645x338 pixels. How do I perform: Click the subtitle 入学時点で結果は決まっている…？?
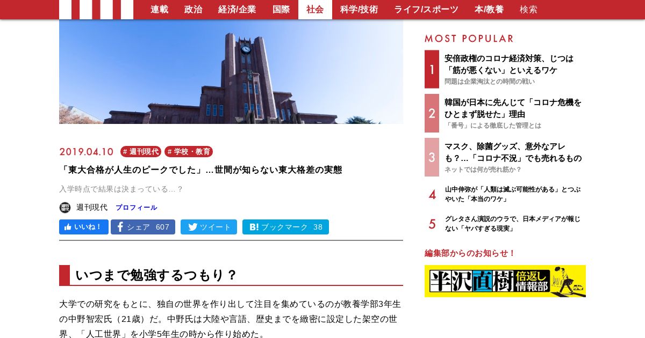tap(121, 189)
